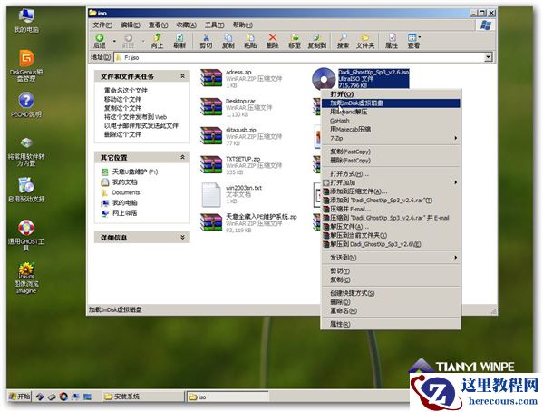
Task: Choose 加载ImDisk虚拟磁盘 in context menu
Action: (x=391, y=103)
